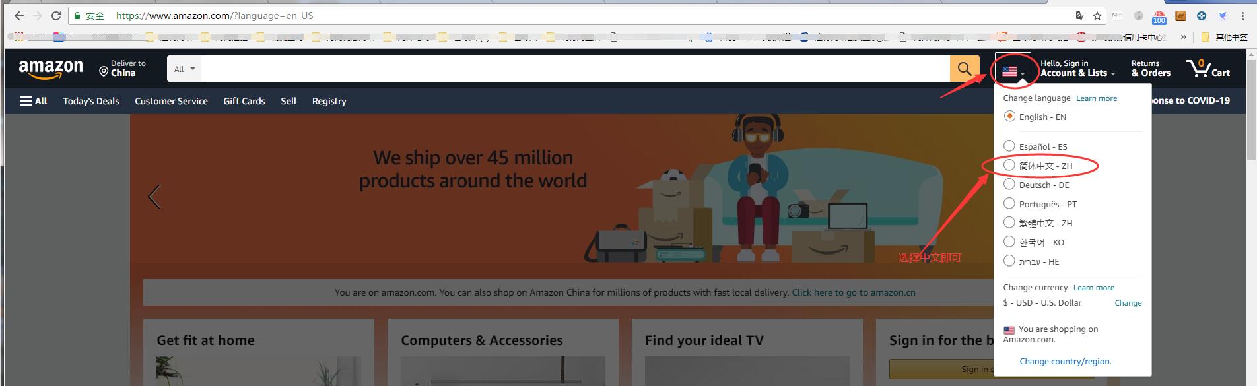This screenshot has height=386, width=1257.
Task: Click Learn more next to Change currency
Action: [x=1093, y=288]
